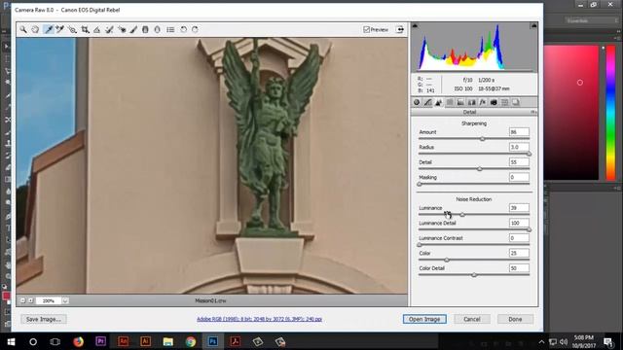This screenshot has width=623, height=350.
Task: Switch to the Basic panel tab
Action: pos(417,102)
